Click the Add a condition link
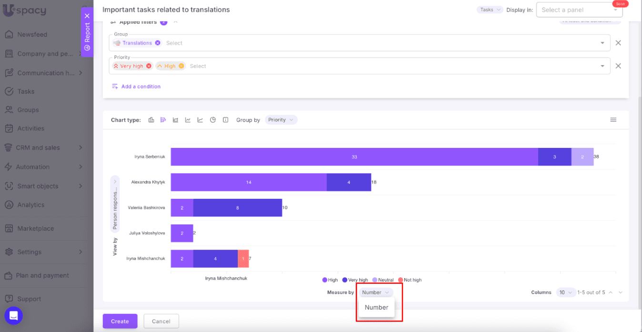This screenshot has height=332, width=642. click(x=136, y=87)
